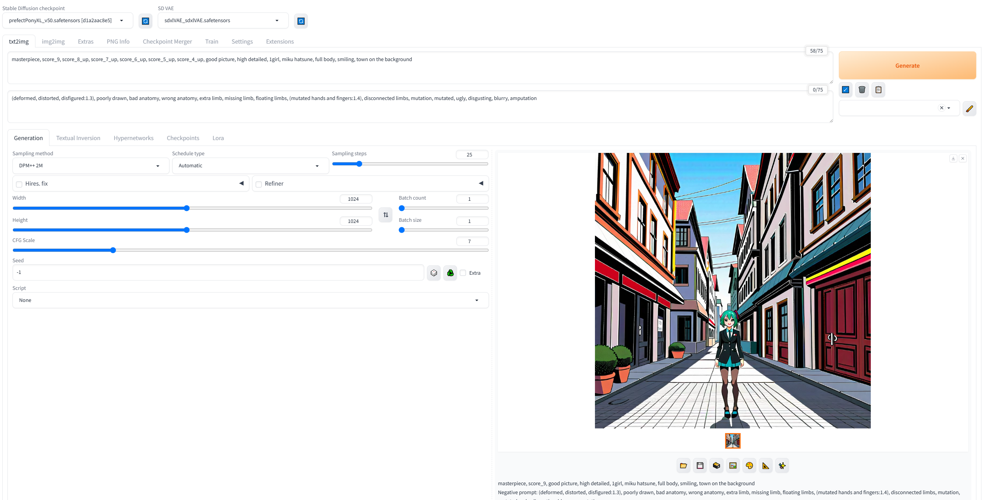Go to the Train tab
The width and height of the screenshot is (983, 500).
click(212, 42)
